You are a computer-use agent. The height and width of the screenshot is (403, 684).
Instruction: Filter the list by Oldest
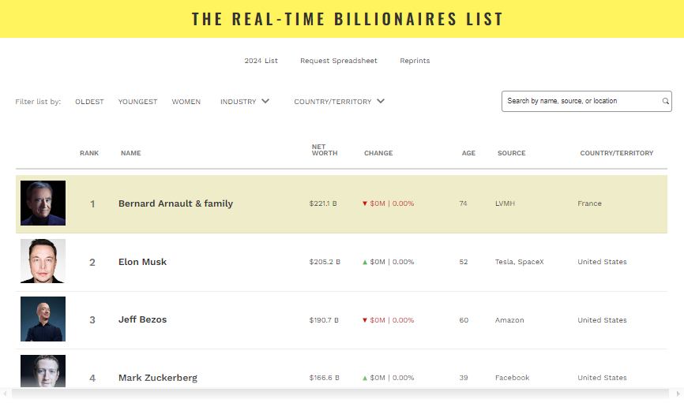[89, 102]
